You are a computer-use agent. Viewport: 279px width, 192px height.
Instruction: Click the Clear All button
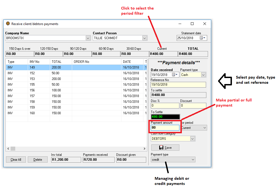point(16,160)
